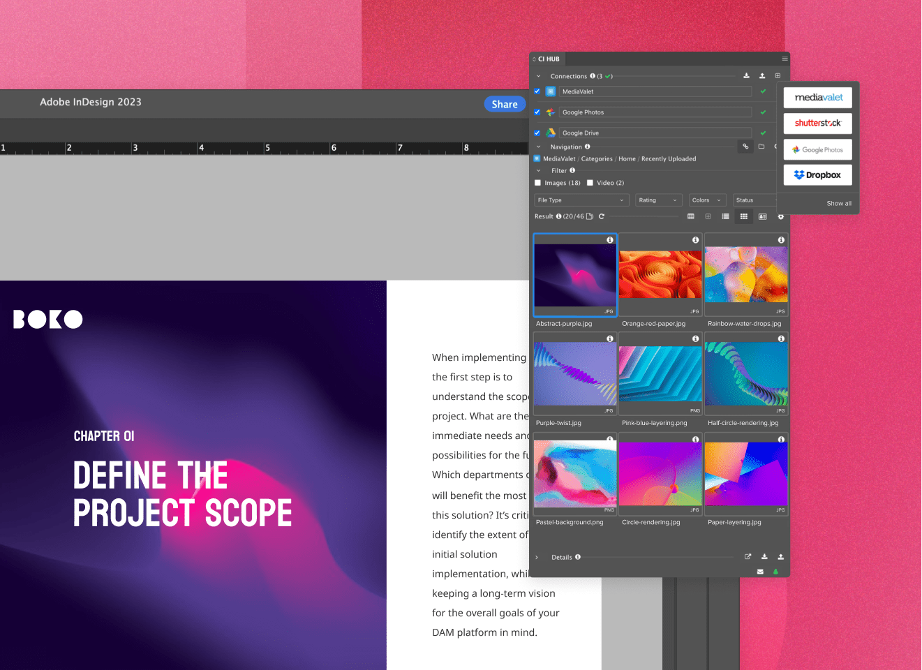
Task: Select the Half-circle-rendering.jpg thumbnail image
Action: click(x=746, y=373)
